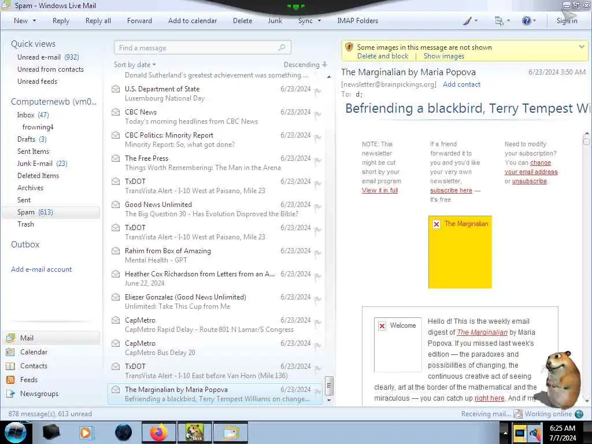Open the layout menus icon in toolbar

[499, 21]
